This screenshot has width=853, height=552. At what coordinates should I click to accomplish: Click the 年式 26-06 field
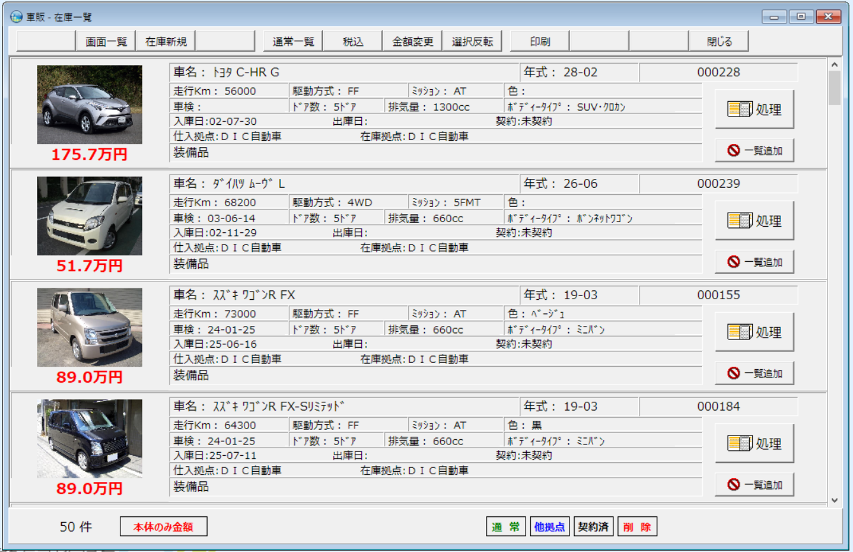pyautogui.click(x=580, y=183)
